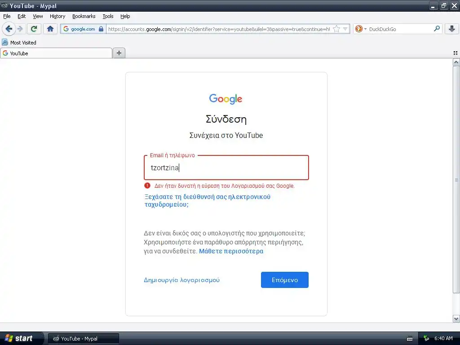
Task: Open the Home page button
Action: tap(50, 29)
